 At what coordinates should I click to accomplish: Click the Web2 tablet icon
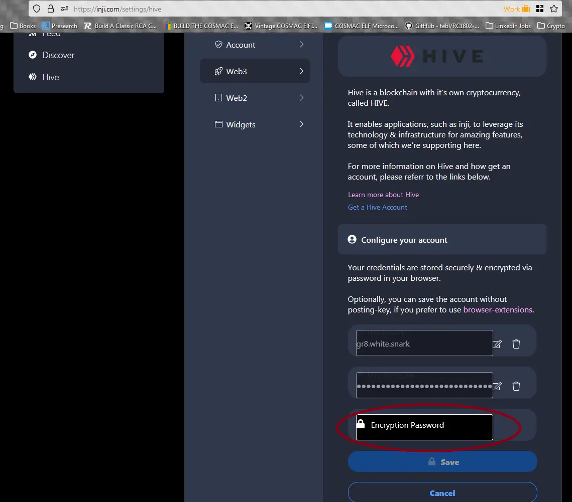pyautogui.click(x=218, y=98)
